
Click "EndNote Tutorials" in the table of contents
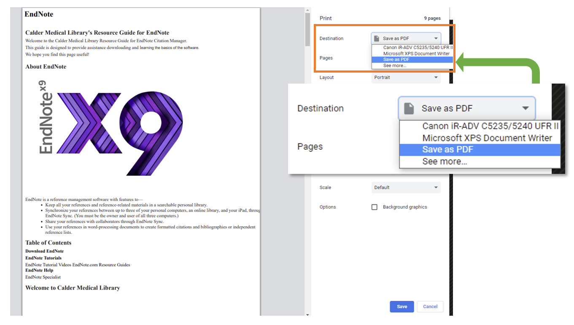click(x=43, y=258)
